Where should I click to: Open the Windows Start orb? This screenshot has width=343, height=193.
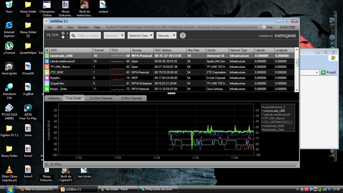10,189
